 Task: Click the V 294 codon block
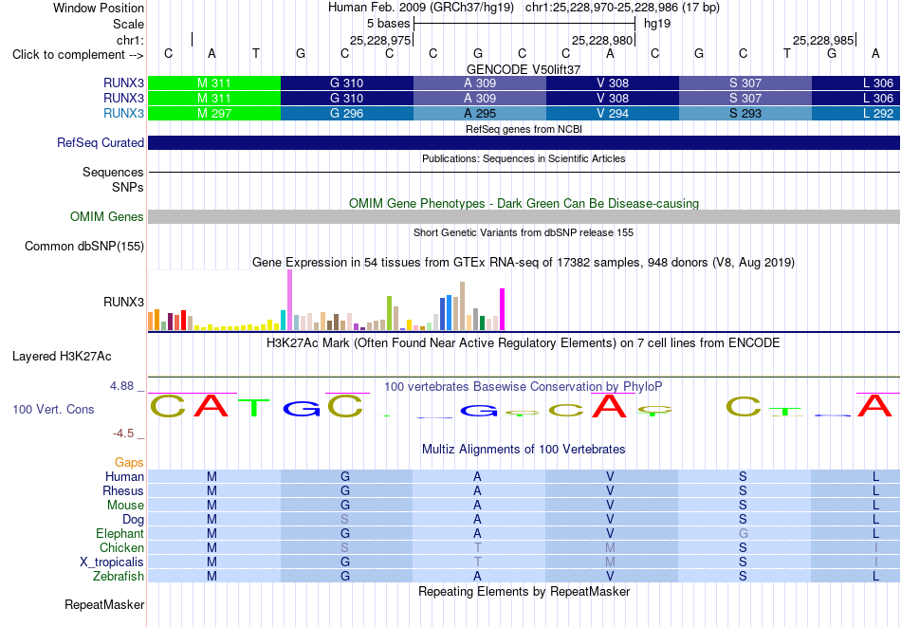(x=613, y=113)
